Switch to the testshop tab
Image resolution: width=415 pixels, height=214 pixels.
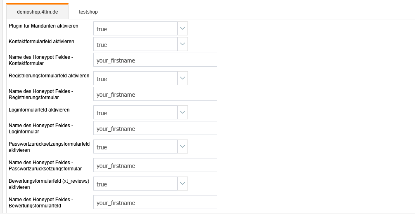point(88,12)
